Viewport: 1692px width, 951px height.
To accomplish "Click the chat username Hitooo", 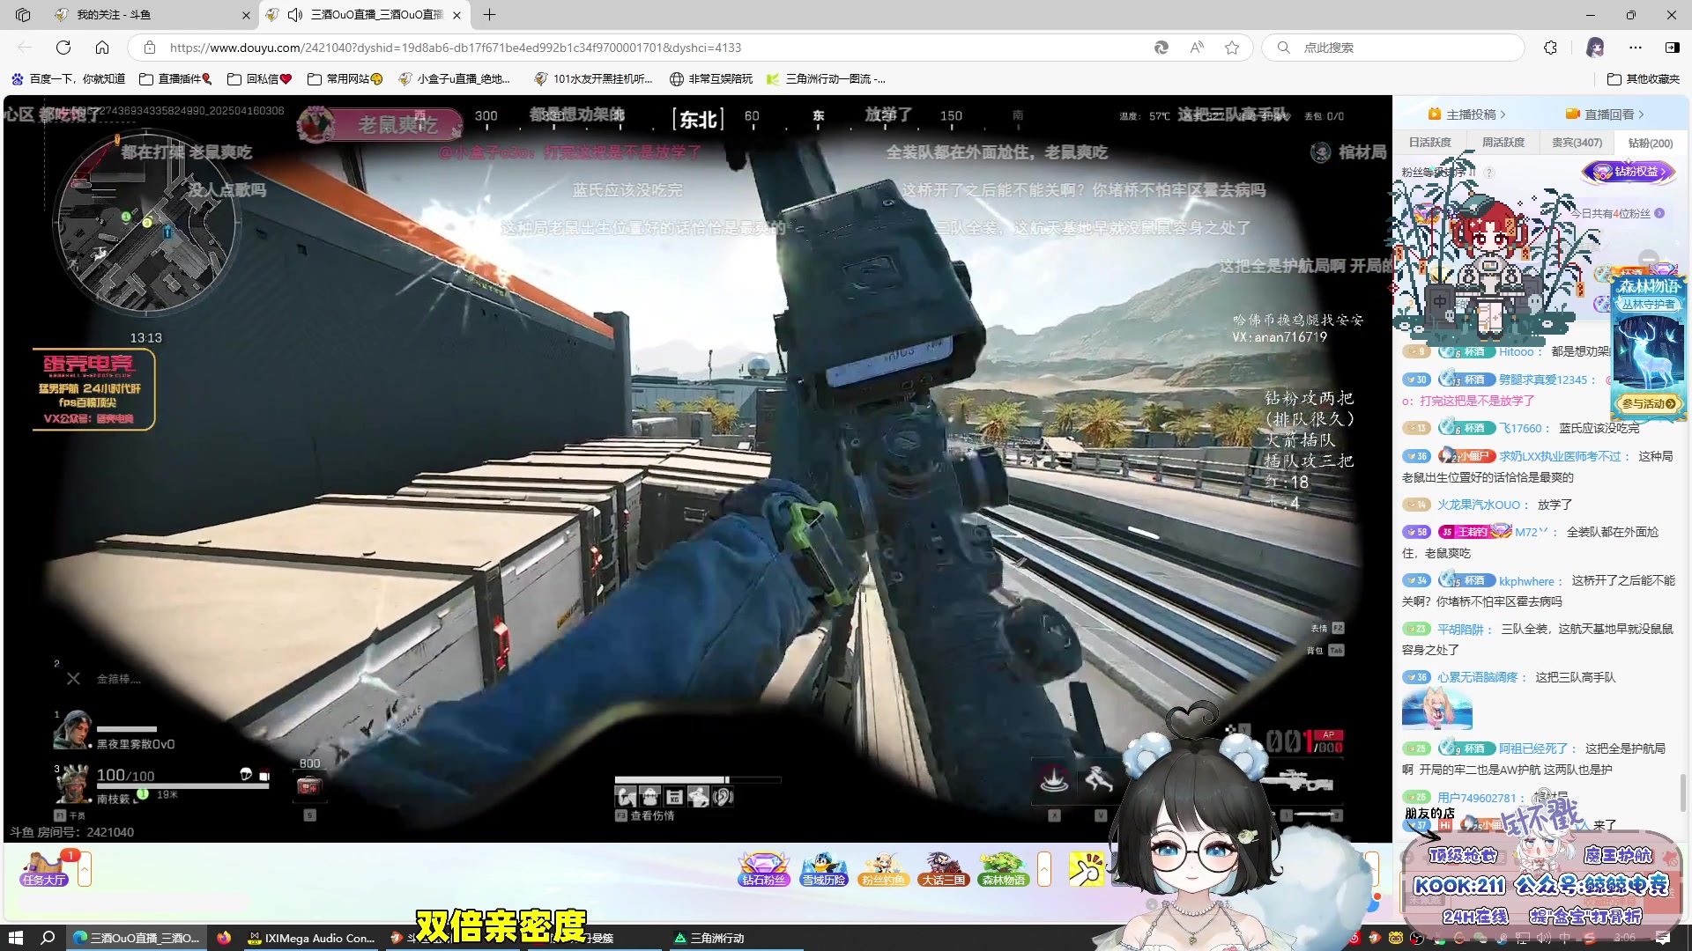I will tap(1516, 352).
